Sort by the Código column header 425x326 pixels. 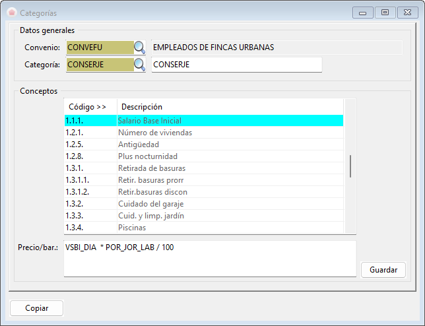point(90,107)
